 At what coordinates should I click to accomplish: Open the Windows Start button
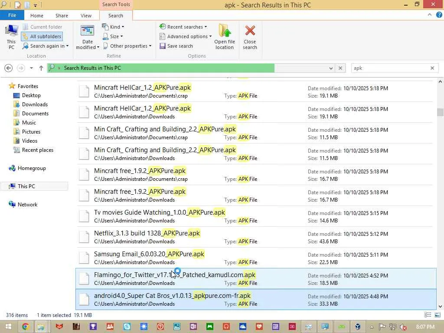(x=8, y=327)
